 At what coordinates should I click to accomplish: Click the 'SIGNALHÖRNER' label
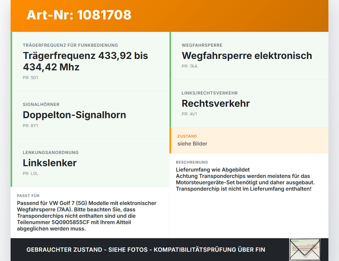click(41, 105)
